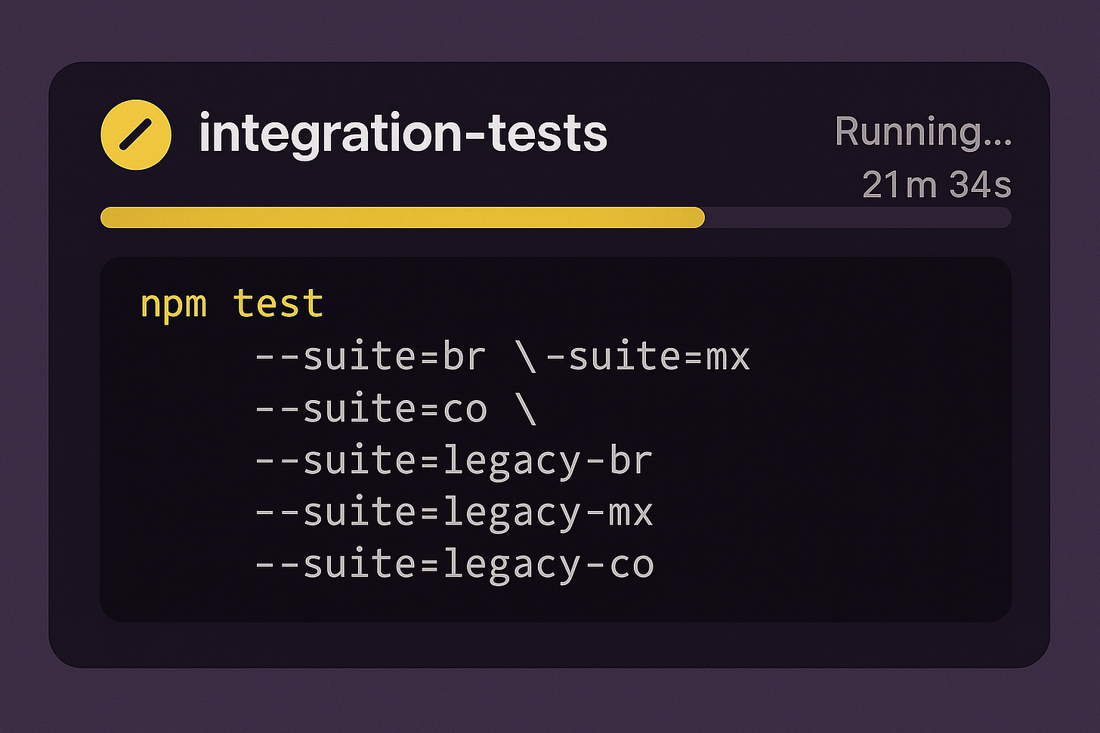Select the npm test command text
The width and height of the screenshot is (1100, 733).
pos(230,303)
